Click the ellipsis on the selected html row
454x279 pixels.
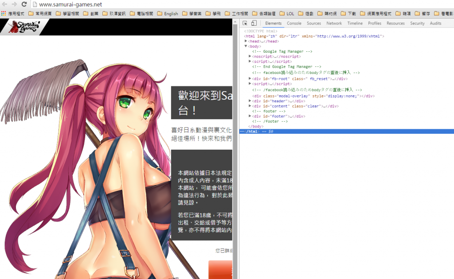[242, 132]
